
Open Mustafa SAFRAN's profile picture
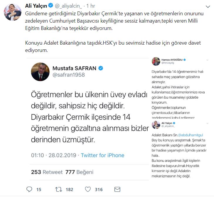[x=40, y=72]
